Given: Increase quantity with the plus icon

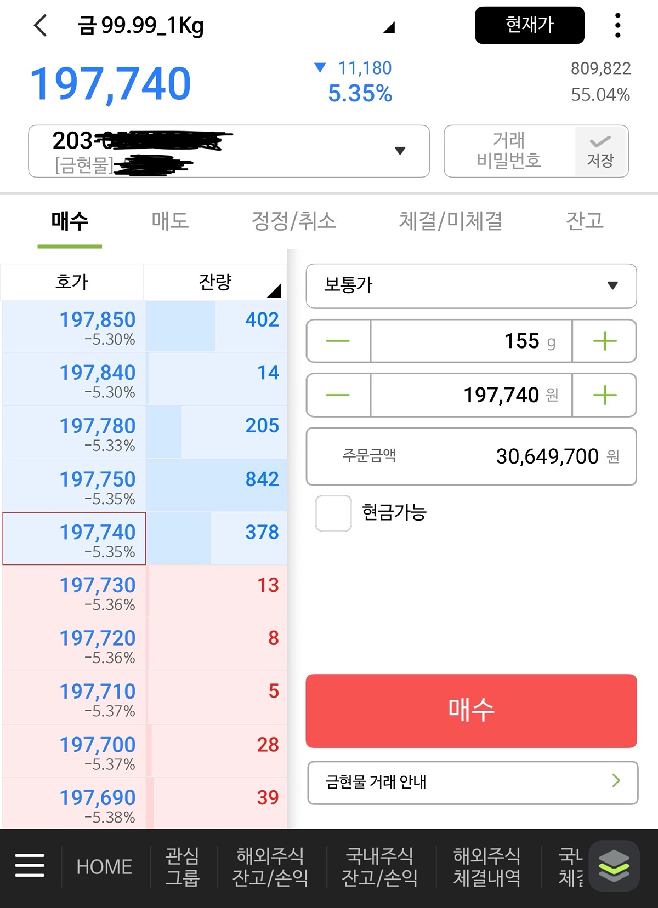Looking at the screenshot, I should 605,341.
